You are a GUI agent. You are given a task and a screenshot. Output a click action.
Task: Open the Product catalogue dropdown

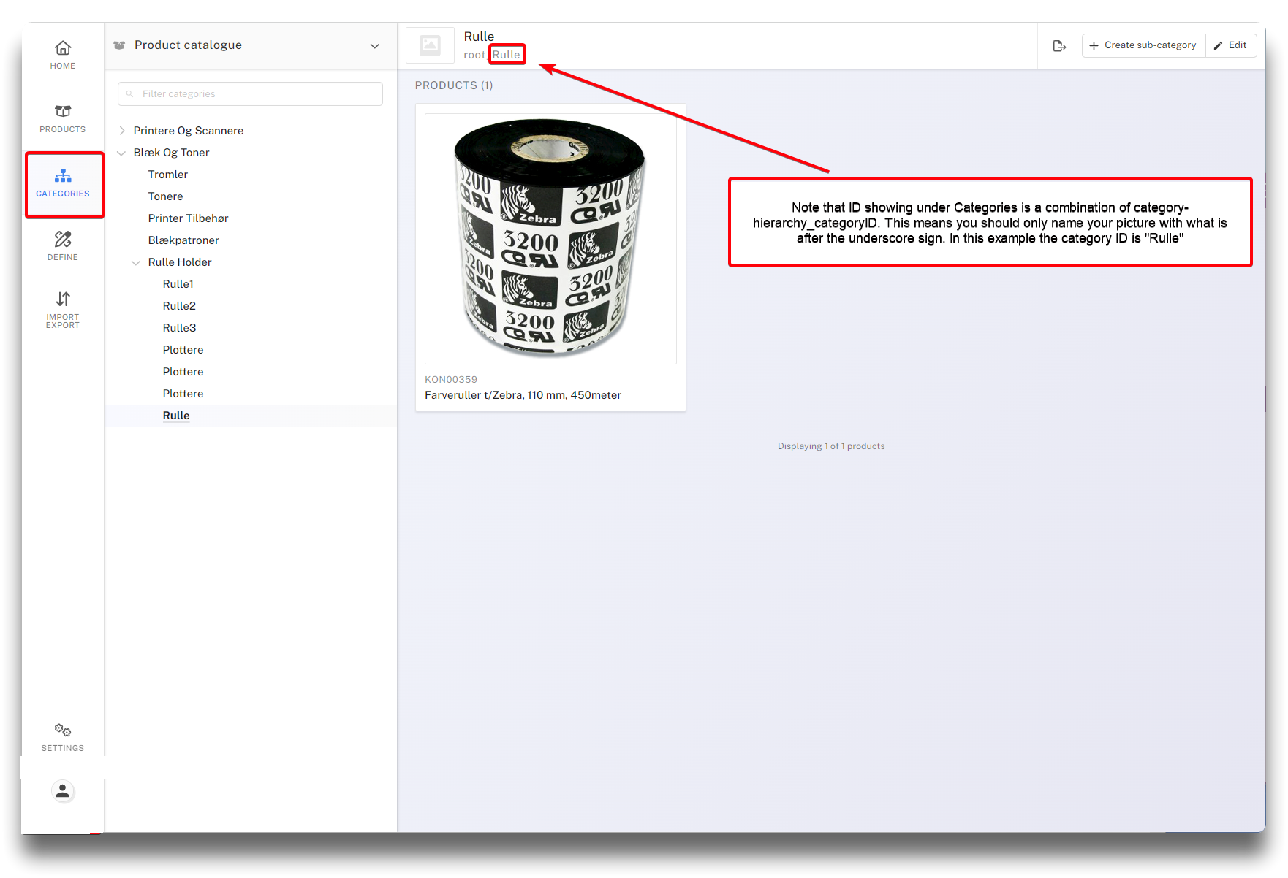coord(374,46)
